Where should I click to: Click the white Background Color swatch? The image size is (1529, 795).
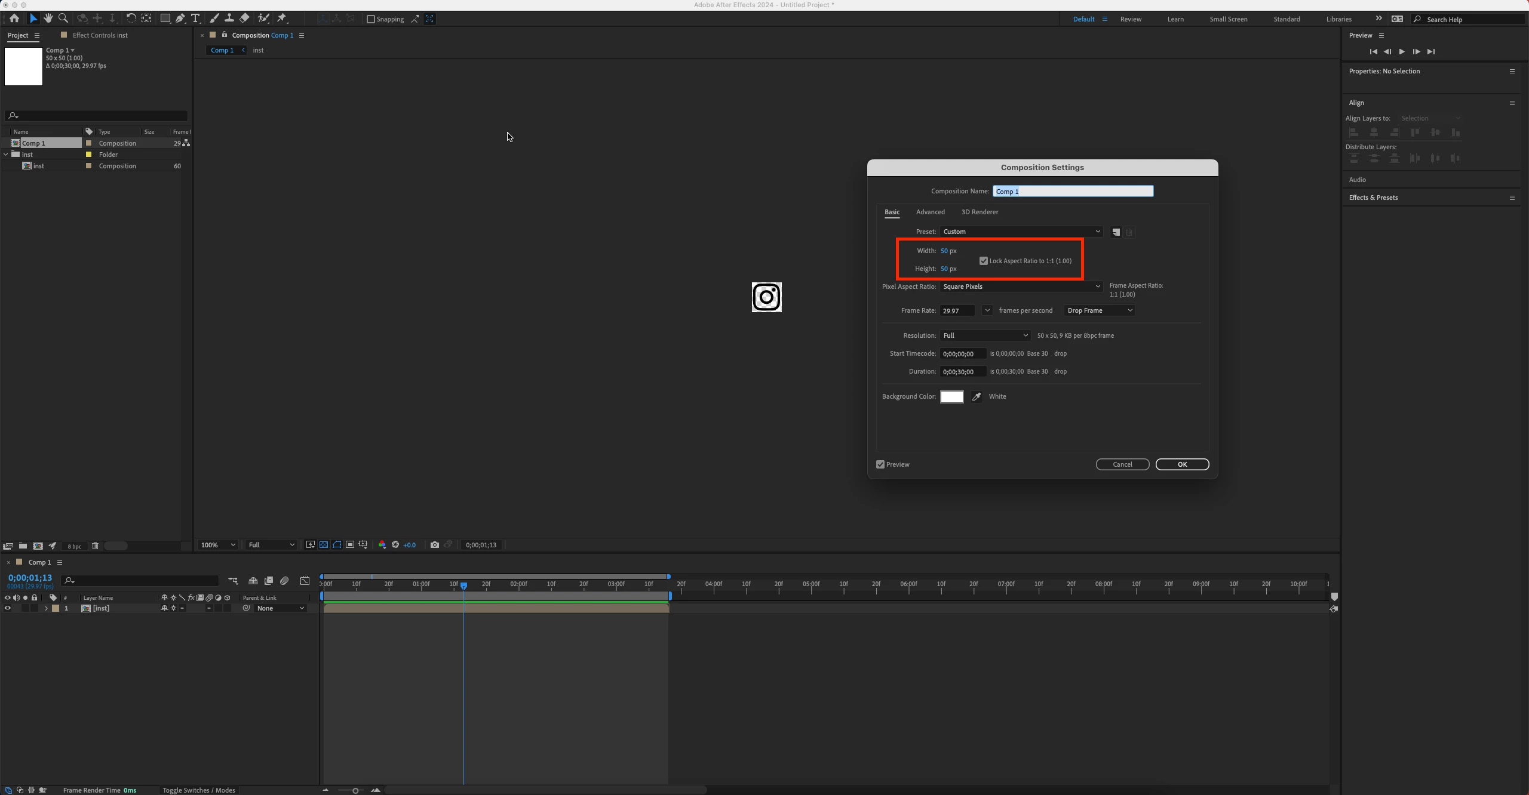(951, 397)
